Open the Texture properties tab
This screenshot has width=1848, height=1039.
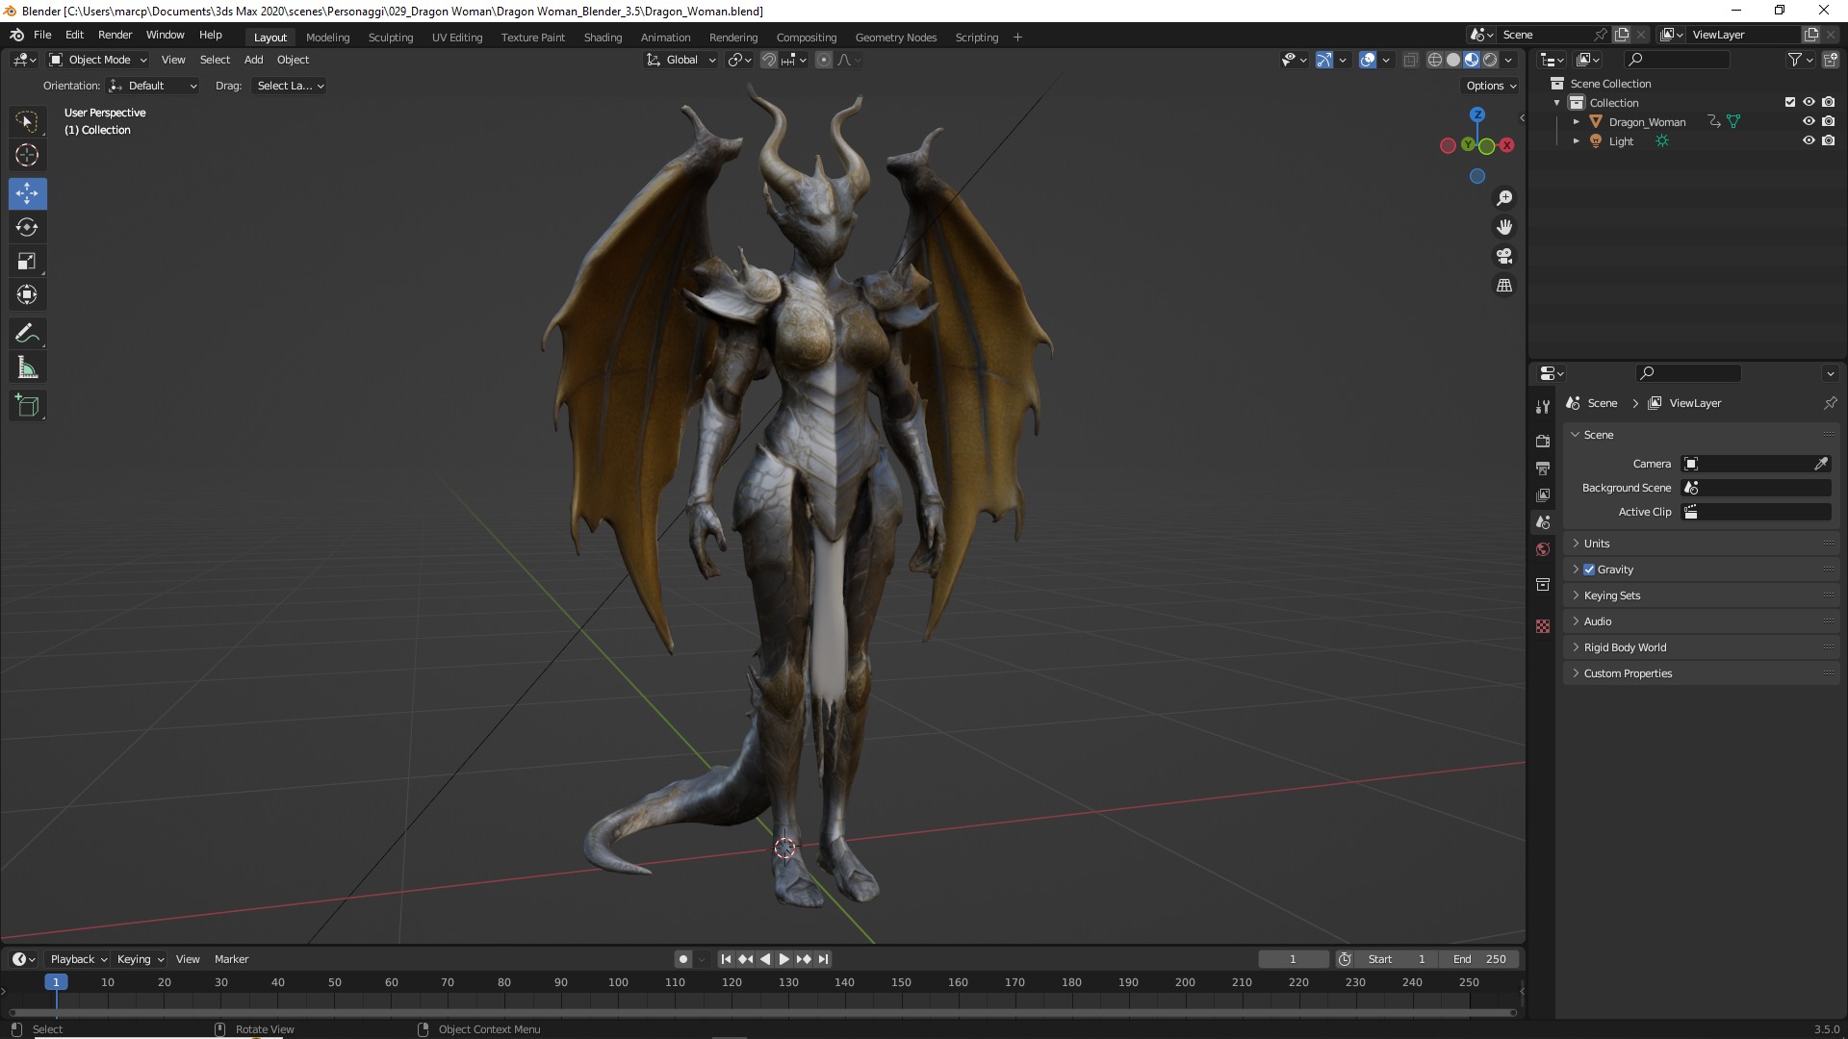[1543, 626]
